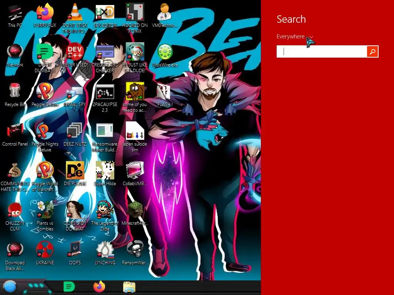
Task: Select the CREDIT CARD CHECKER icon
Action: coord(105,52)
